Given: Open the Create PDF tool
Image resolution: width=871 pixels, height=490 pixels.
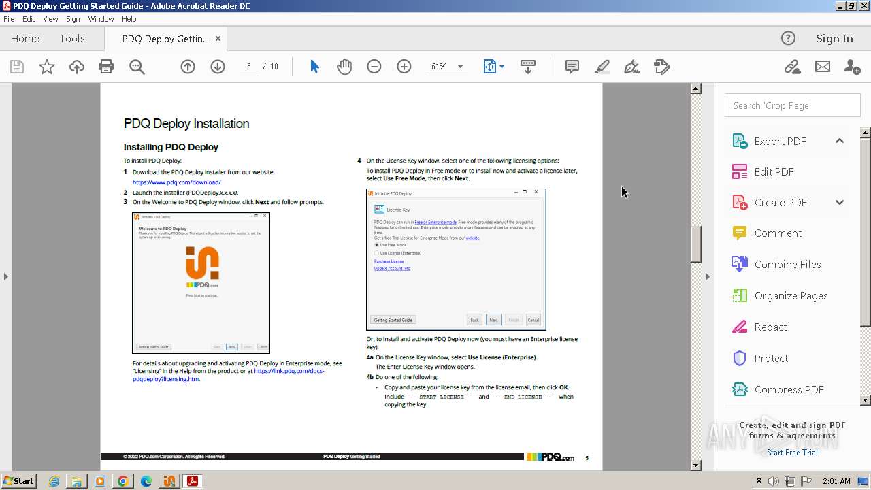Looking at the screenshot, I should tap(780, 202).
